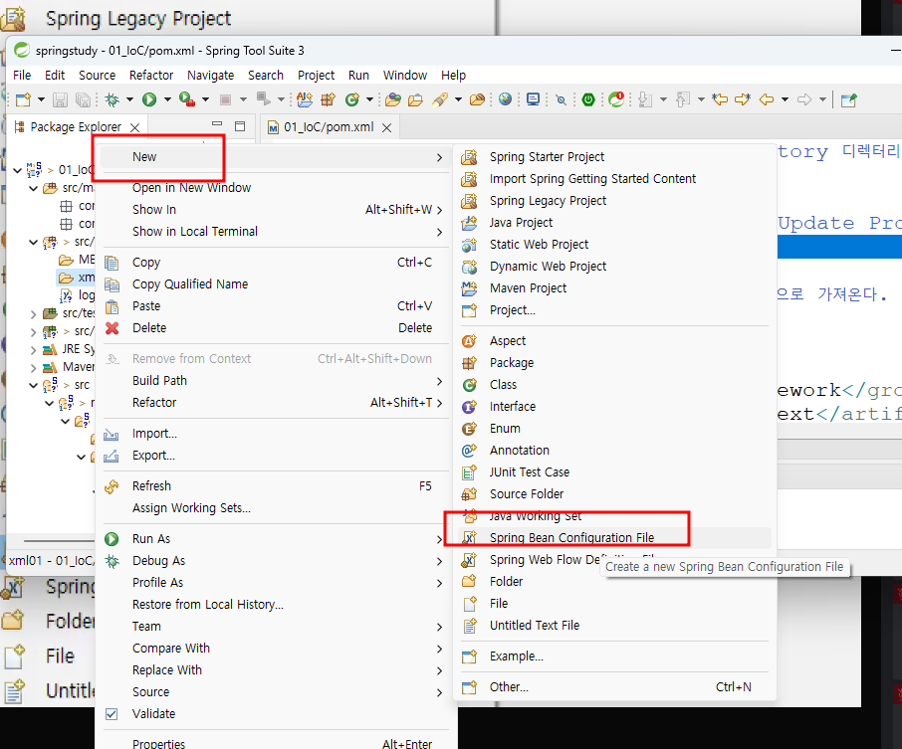Choose Open in New Window
Screen dimensions: 902x749
pyautogui.click(x=275, y=188)
